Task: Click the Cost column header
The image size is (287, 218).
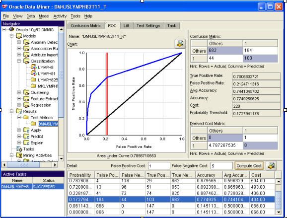Action: 262,175
